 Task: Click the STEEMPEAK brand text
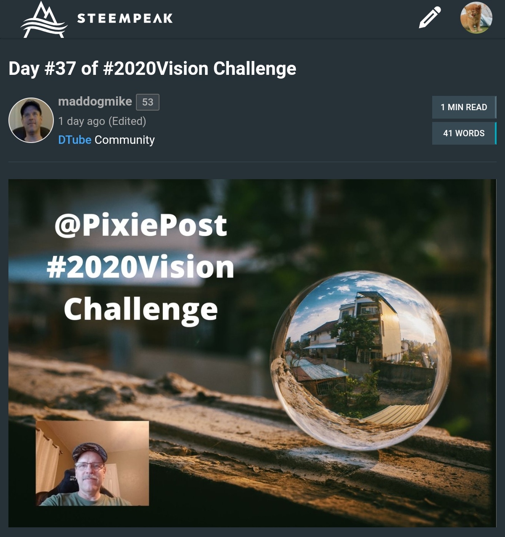tap(125, 18)
